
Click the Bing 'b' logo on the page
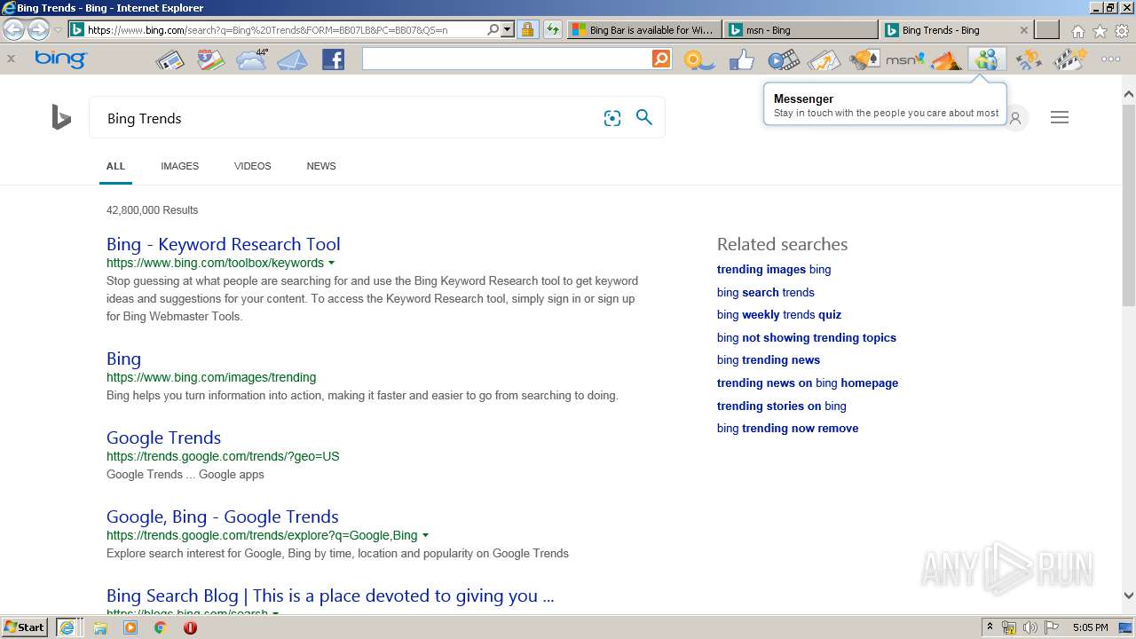coord(61,117)
